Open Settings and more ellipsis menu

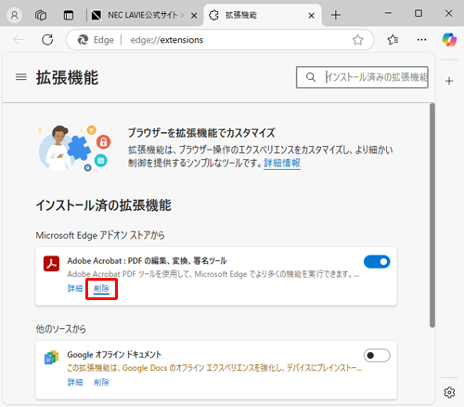coord(421,40)
